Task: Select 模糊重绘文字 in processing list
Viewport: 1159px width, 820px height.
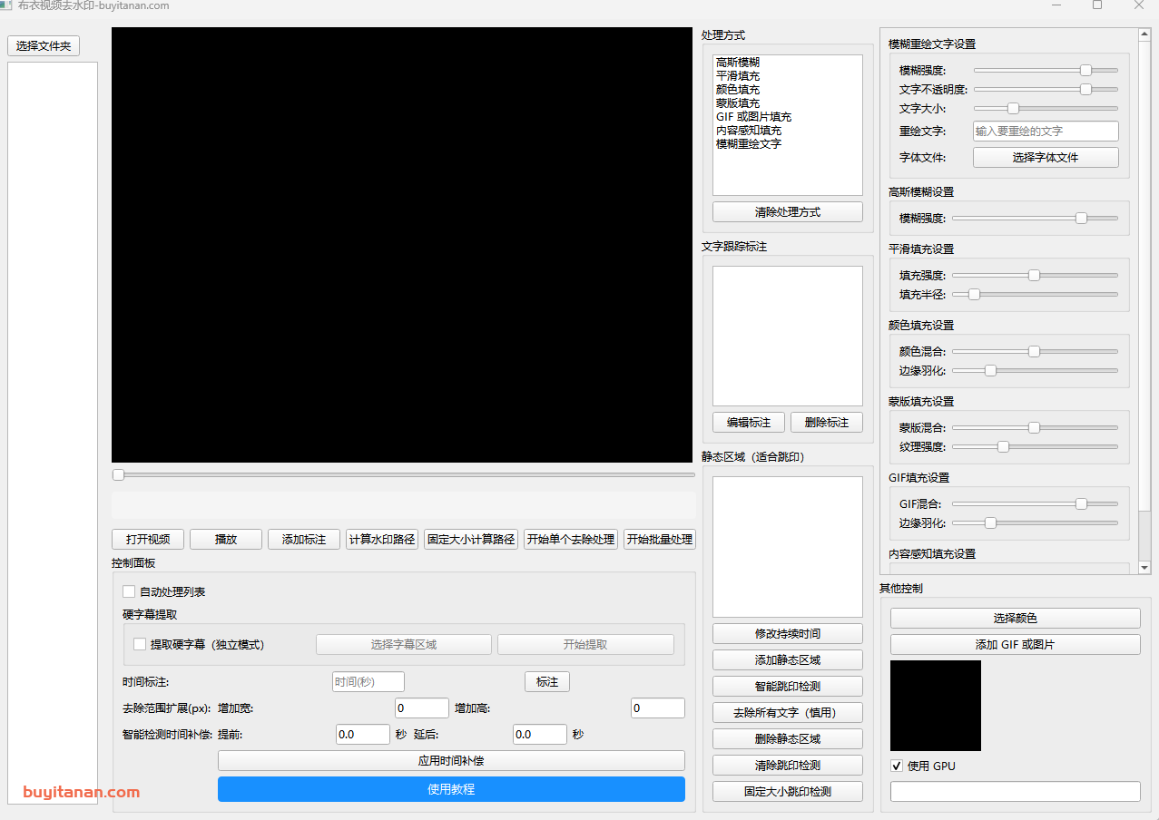Action: click(749, 144)
